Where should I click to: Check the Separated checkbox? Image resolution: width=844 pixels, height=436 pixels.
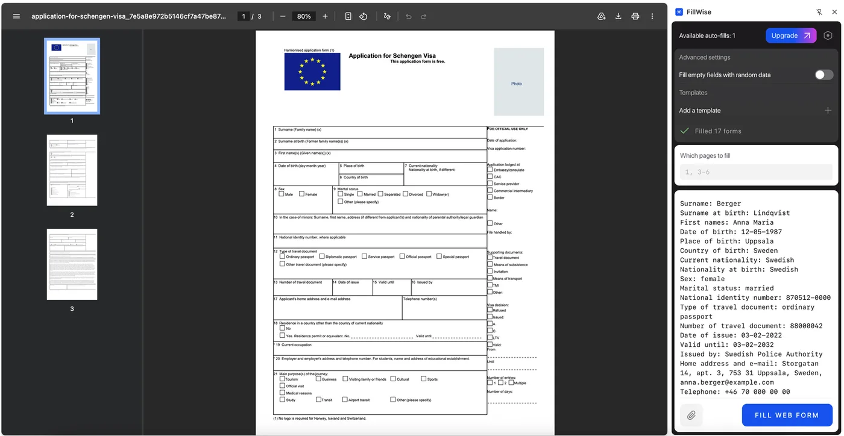pyautogui.click(x=380, y=194)
